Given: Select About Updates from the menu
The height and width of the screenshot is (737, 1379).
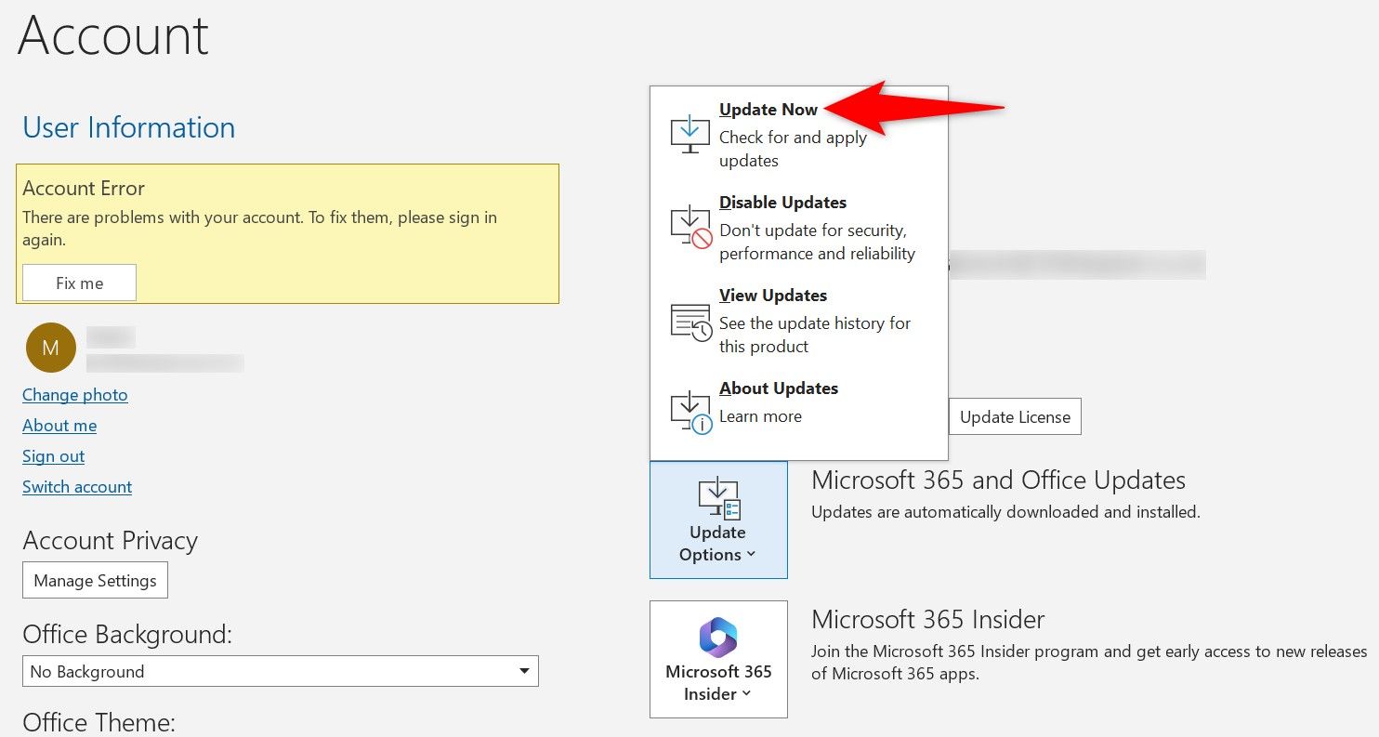Looking at the screenshot, I should click(x=779, y=388).
